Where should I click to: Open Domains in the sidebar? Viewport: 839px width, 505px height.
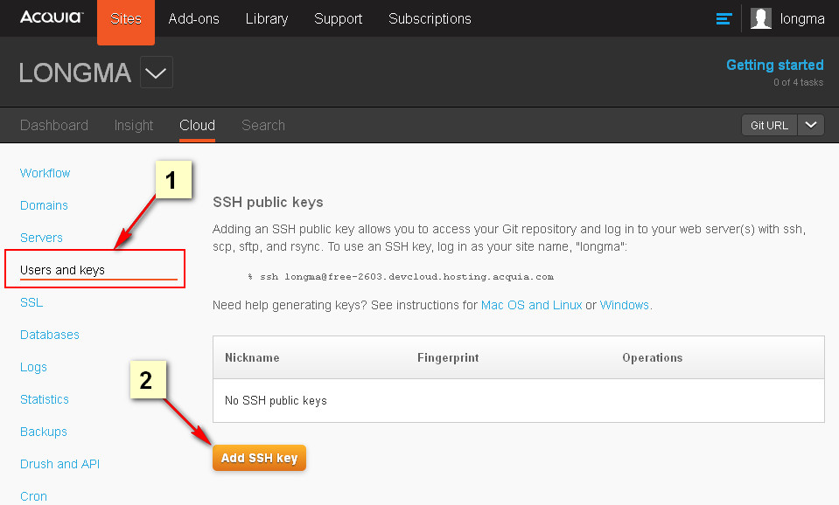44,205
